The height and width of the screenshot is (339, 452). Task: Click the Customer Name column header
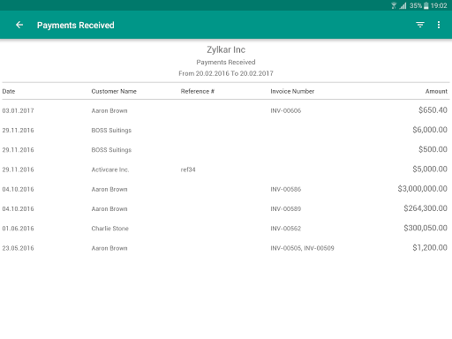point(114,91)
